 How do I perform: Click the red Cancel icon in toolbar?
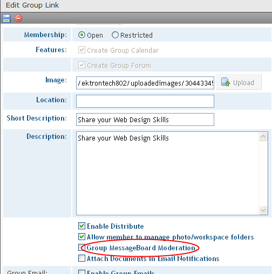point(18,18)
